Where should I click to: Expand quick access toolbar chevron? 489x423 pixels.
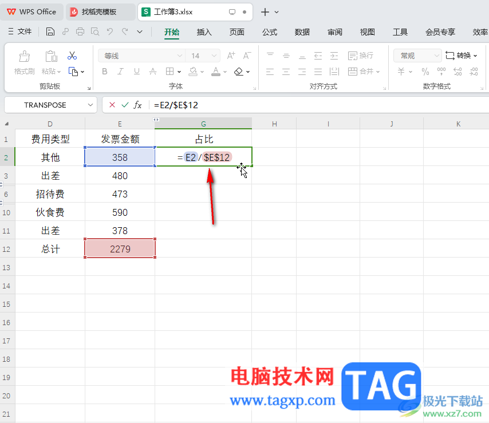pyautogui.click(x=140, y=31)
